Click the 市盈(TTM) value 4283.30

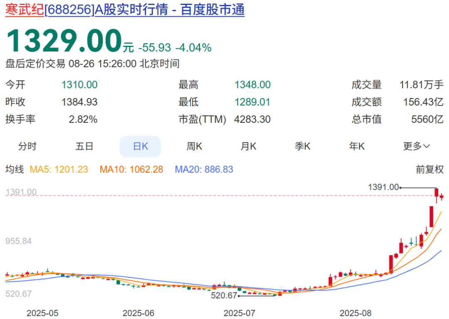[252, 119]
